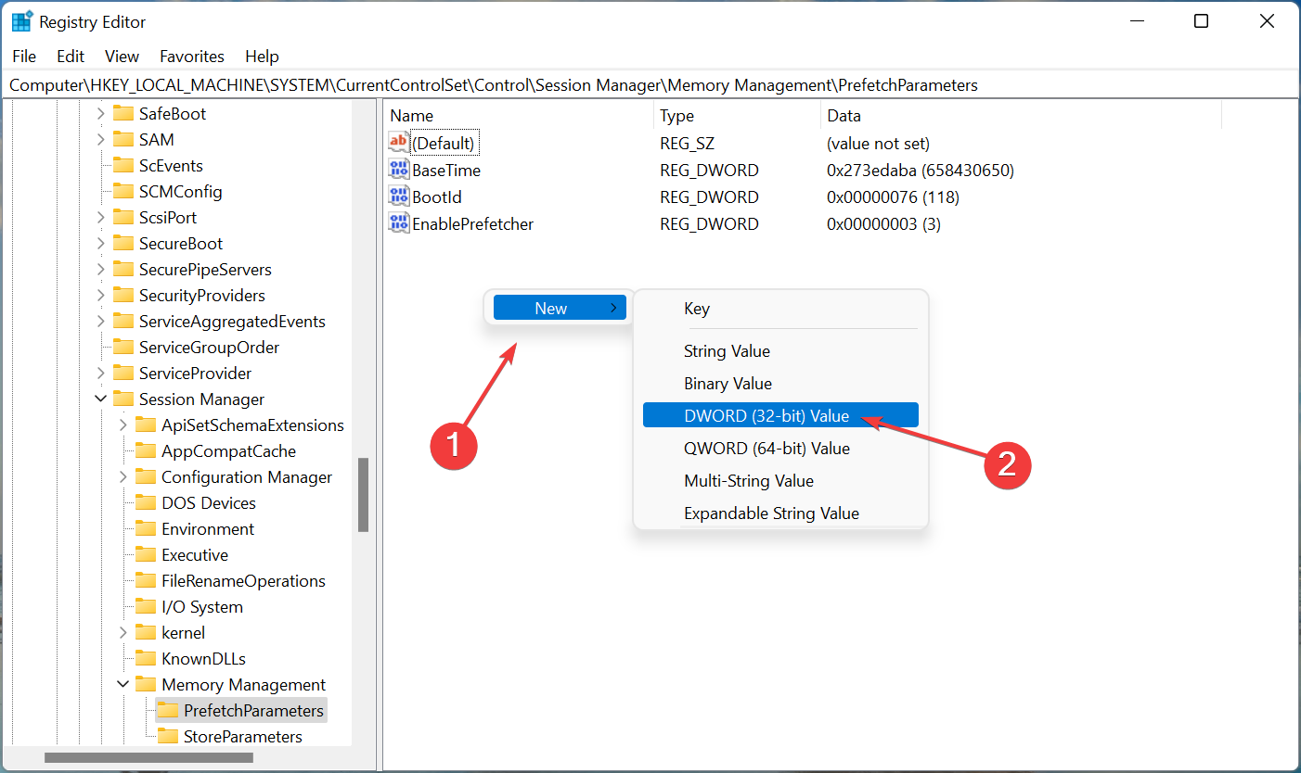
Task: Expand the SecureBoot tree node
Action: (x=99, y=243)
